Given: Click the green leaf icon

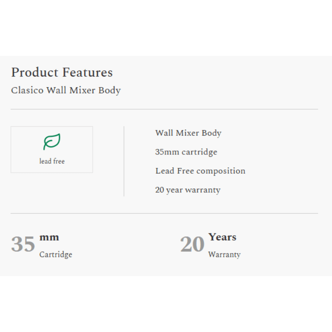Looking at the screenshot, I should click(x=52, y=141).
